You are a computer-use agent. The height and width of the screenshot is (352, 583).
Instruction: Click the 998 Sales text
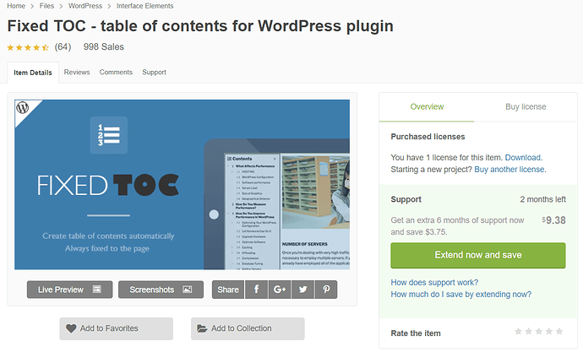point(104,46)
